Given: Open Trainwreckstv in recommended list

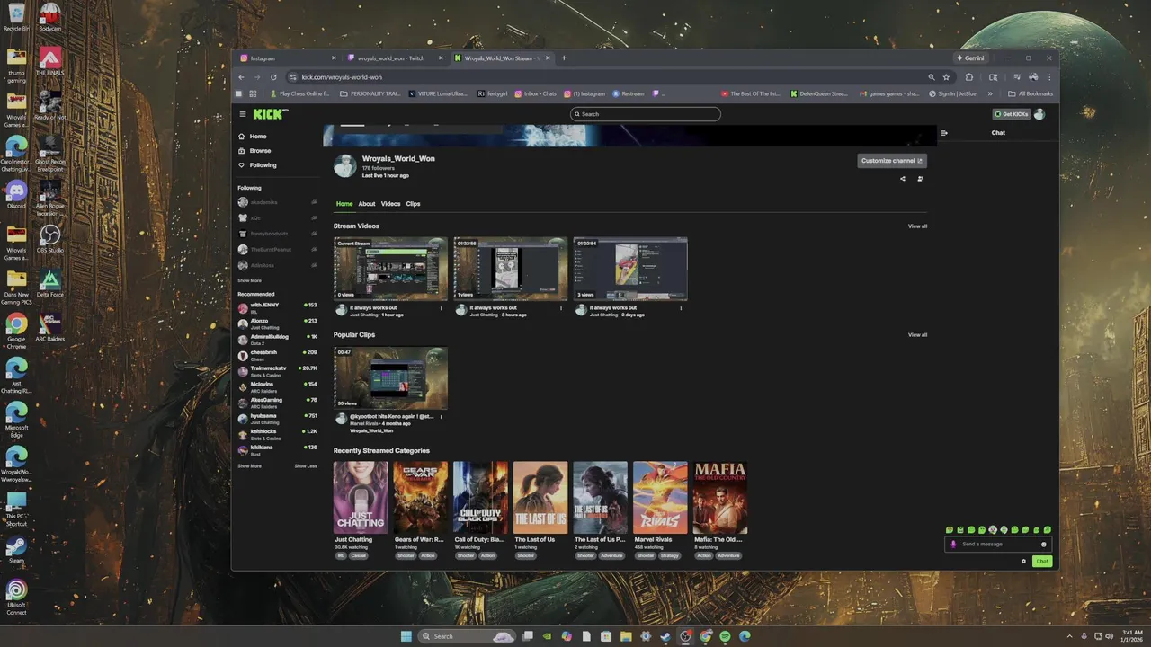Looking at the screenshot, I should [277, 370].
